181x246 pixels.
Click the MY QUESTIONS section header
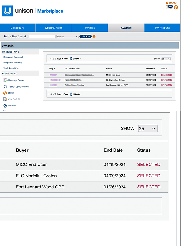tap(11, 52)
